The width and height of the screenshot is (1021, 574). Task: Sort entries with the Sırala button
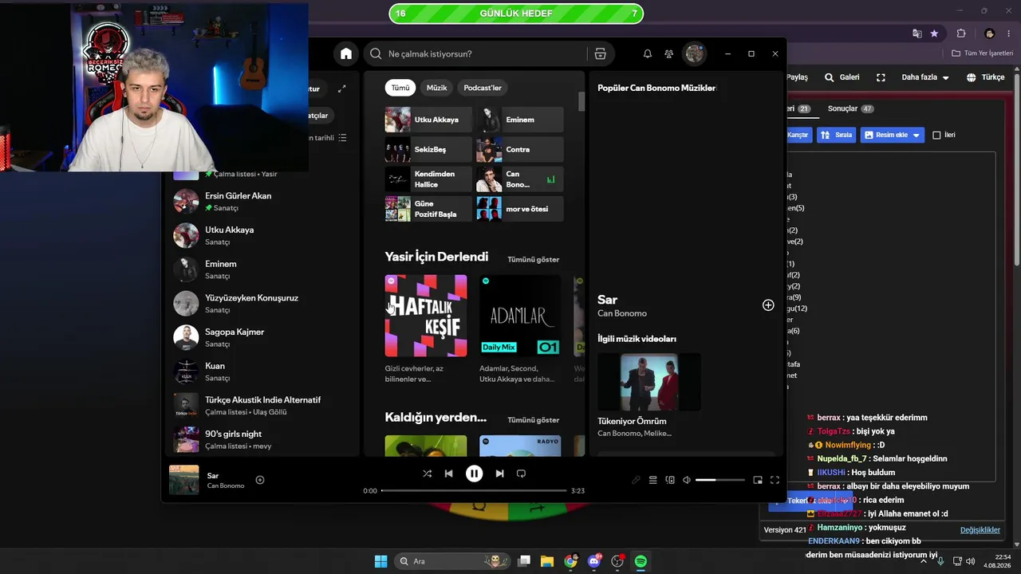[837, 135]
